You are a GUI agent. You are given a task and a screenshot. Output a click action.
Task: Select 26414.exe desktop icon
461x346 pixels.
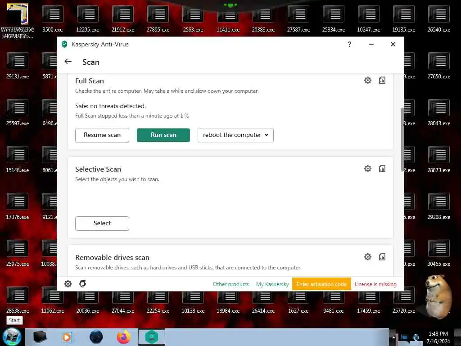[263, 303]
